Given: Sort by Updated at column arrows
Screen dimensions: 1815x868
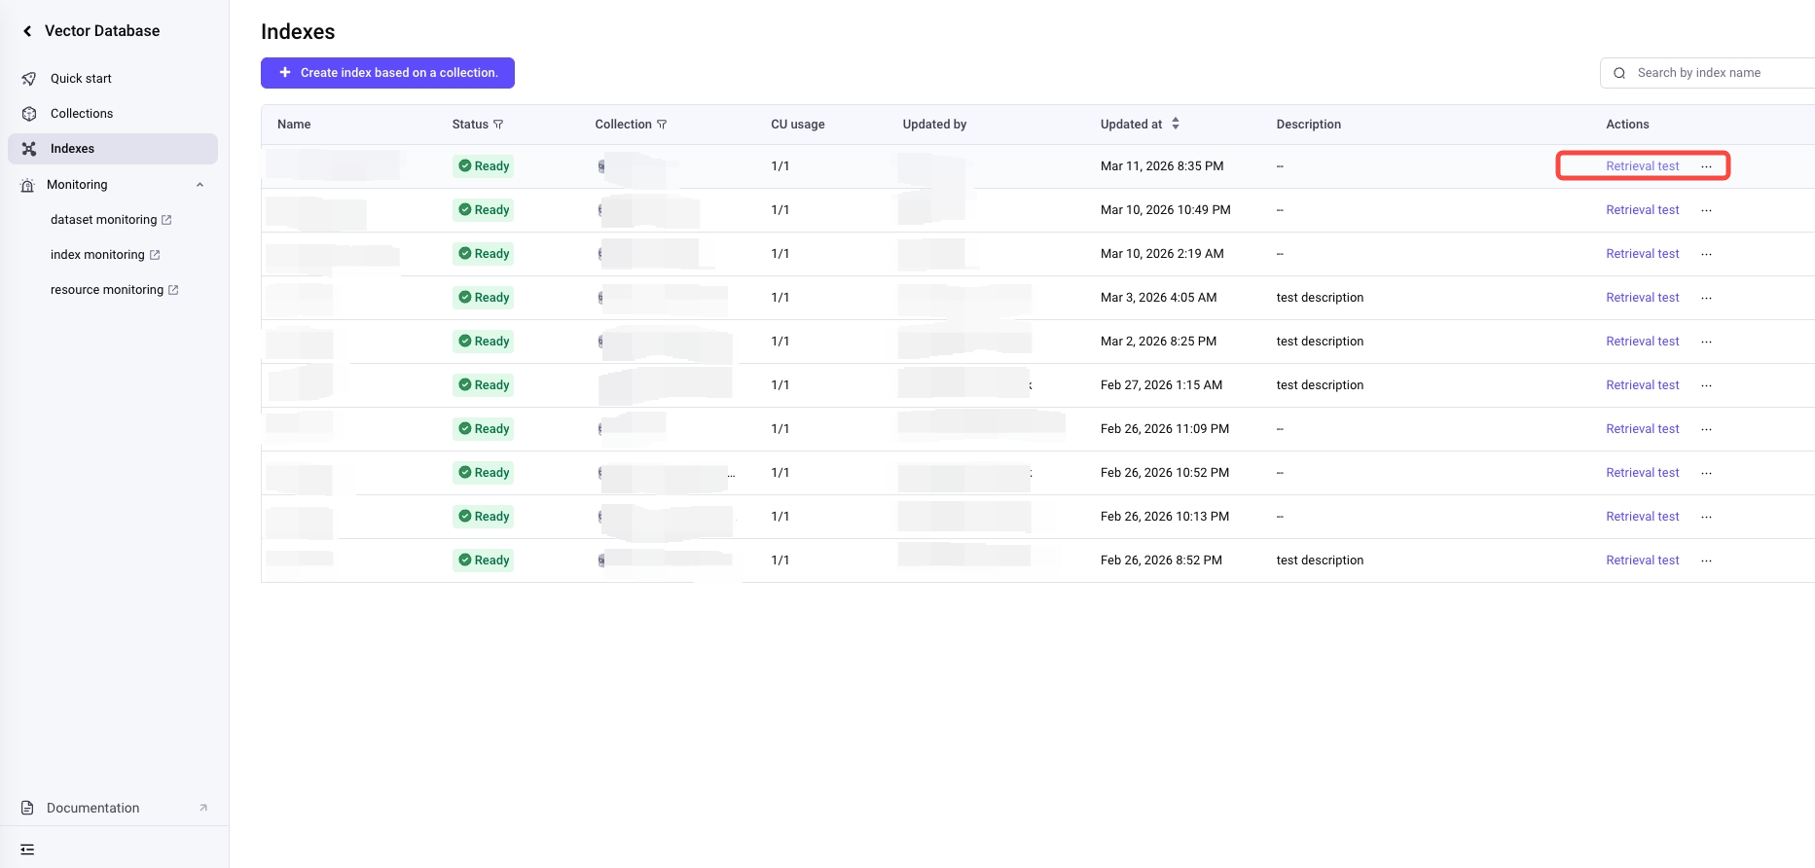Looking at the screenshot, I should (x=1176, y=124).
